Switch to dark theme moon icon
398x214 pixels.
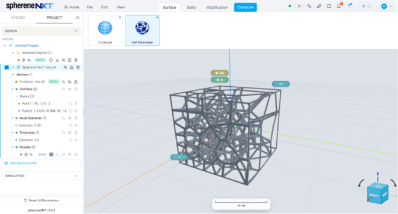(x=369, y=7)
